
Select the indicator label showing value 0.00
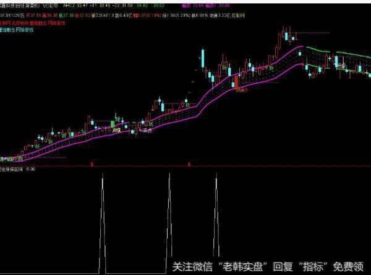click(17, 169)
